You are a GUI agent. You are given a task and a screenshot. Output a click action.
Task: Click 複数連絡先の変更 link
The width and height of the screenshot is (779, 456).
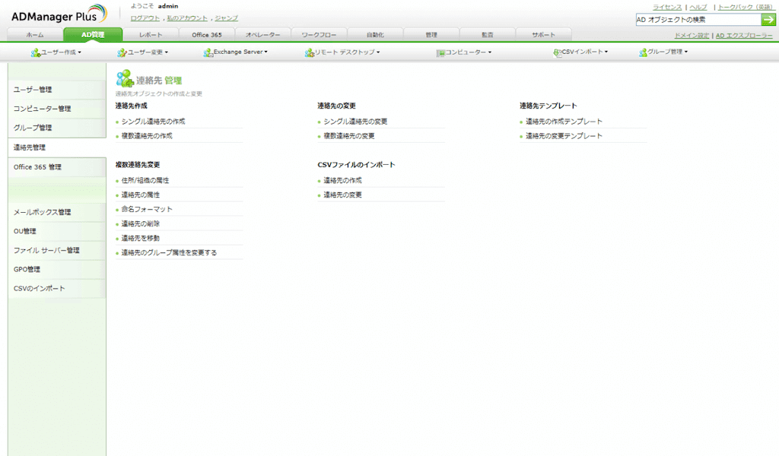point(348,136)
